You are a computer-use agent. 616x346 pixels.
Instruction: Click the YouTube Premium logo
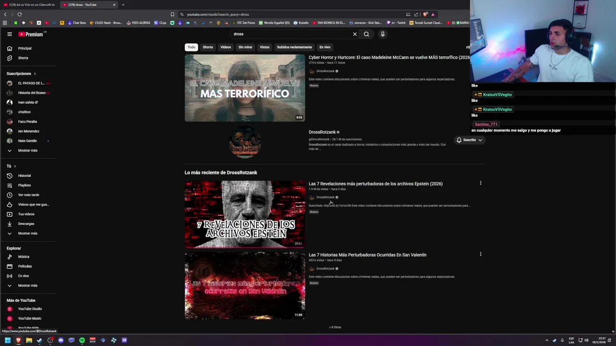[x=31, y=34]
